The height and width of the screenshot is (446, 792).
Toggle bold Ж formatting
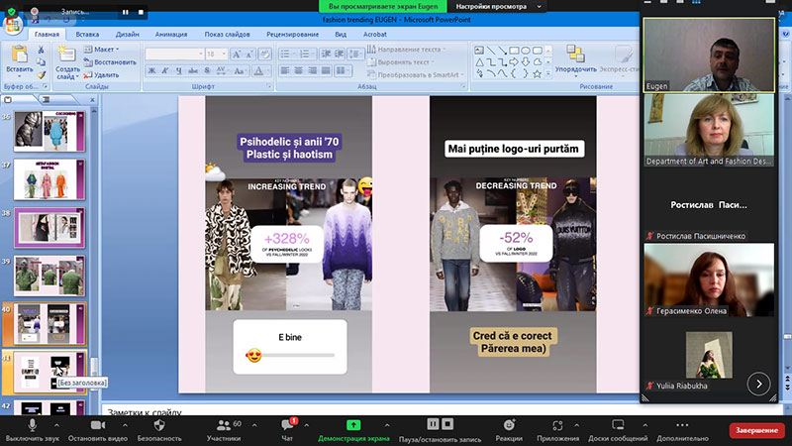point(151,70)
